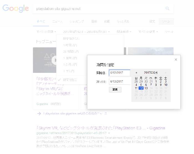Go to previous month in calendar
This screenshot has height=154, width=194.
coord(136,73)
